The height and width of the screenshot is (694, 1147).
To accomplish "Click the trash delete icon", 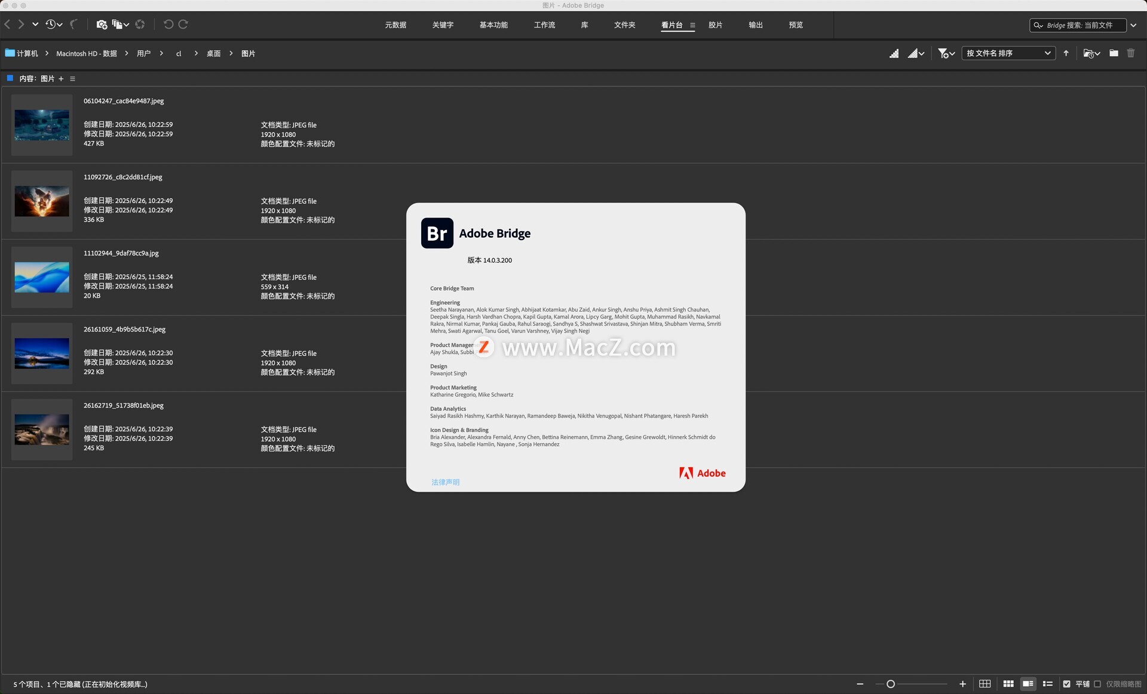I will (1131, 53).
